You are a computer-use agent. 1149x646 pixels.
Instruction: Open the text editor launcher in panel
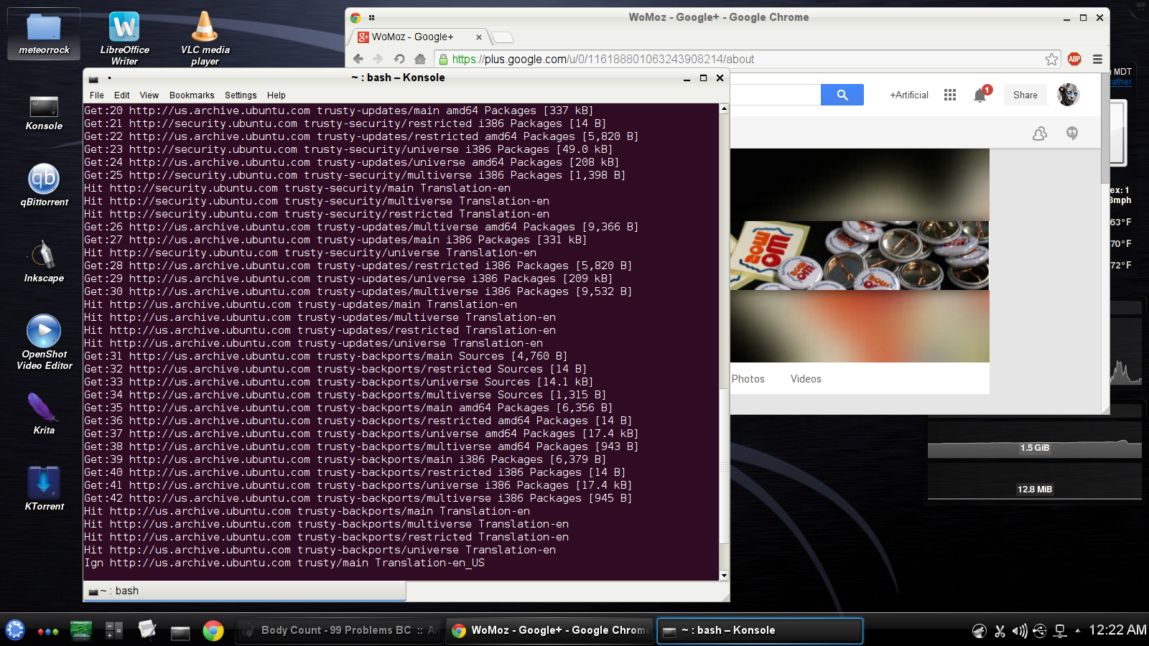pos(147,629)
